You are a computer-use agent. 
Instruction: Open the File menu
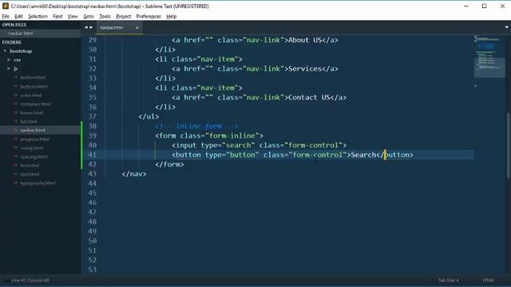[x=6, y=16]
